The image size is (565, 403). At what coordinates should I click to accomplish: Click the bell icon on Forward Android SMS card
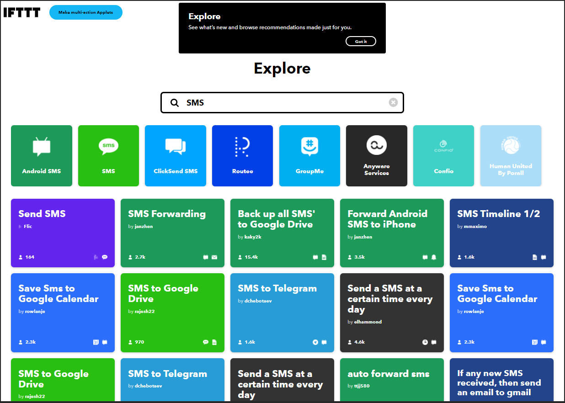434,257
